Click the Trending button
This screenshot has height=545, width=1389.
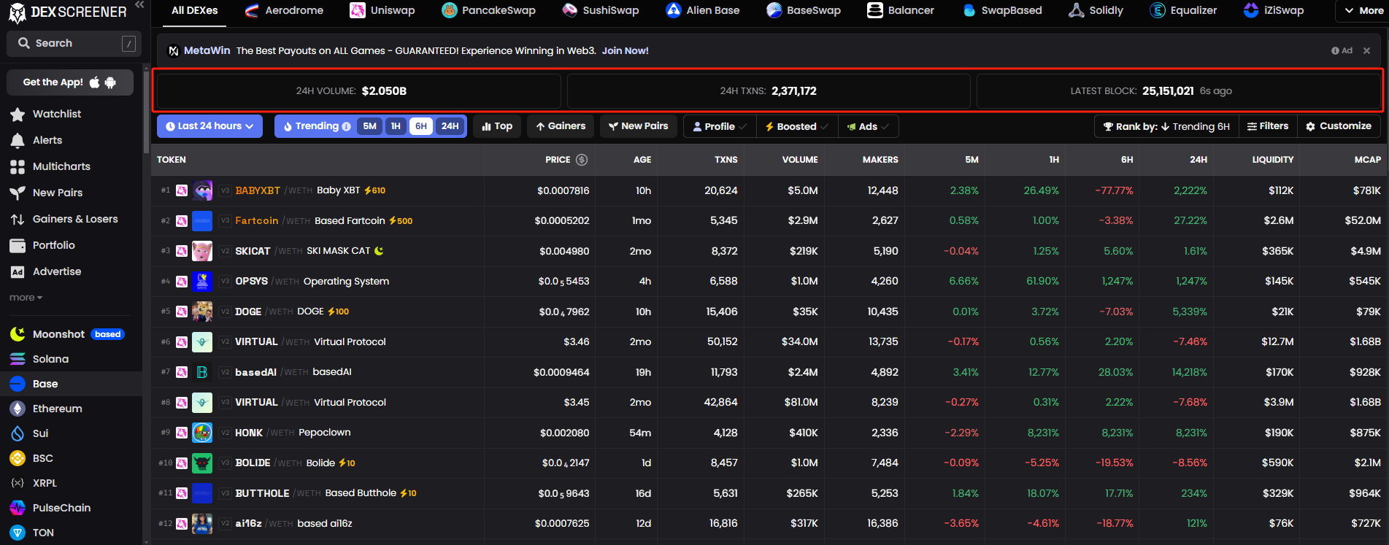(317, 126)
